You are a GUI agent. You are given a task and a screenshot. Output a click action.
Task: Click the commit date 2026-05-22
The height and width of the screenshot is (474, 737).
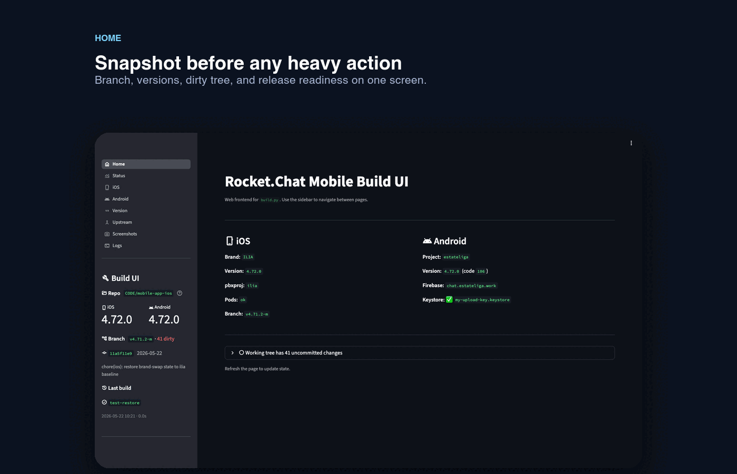click(x=150, y=353)
